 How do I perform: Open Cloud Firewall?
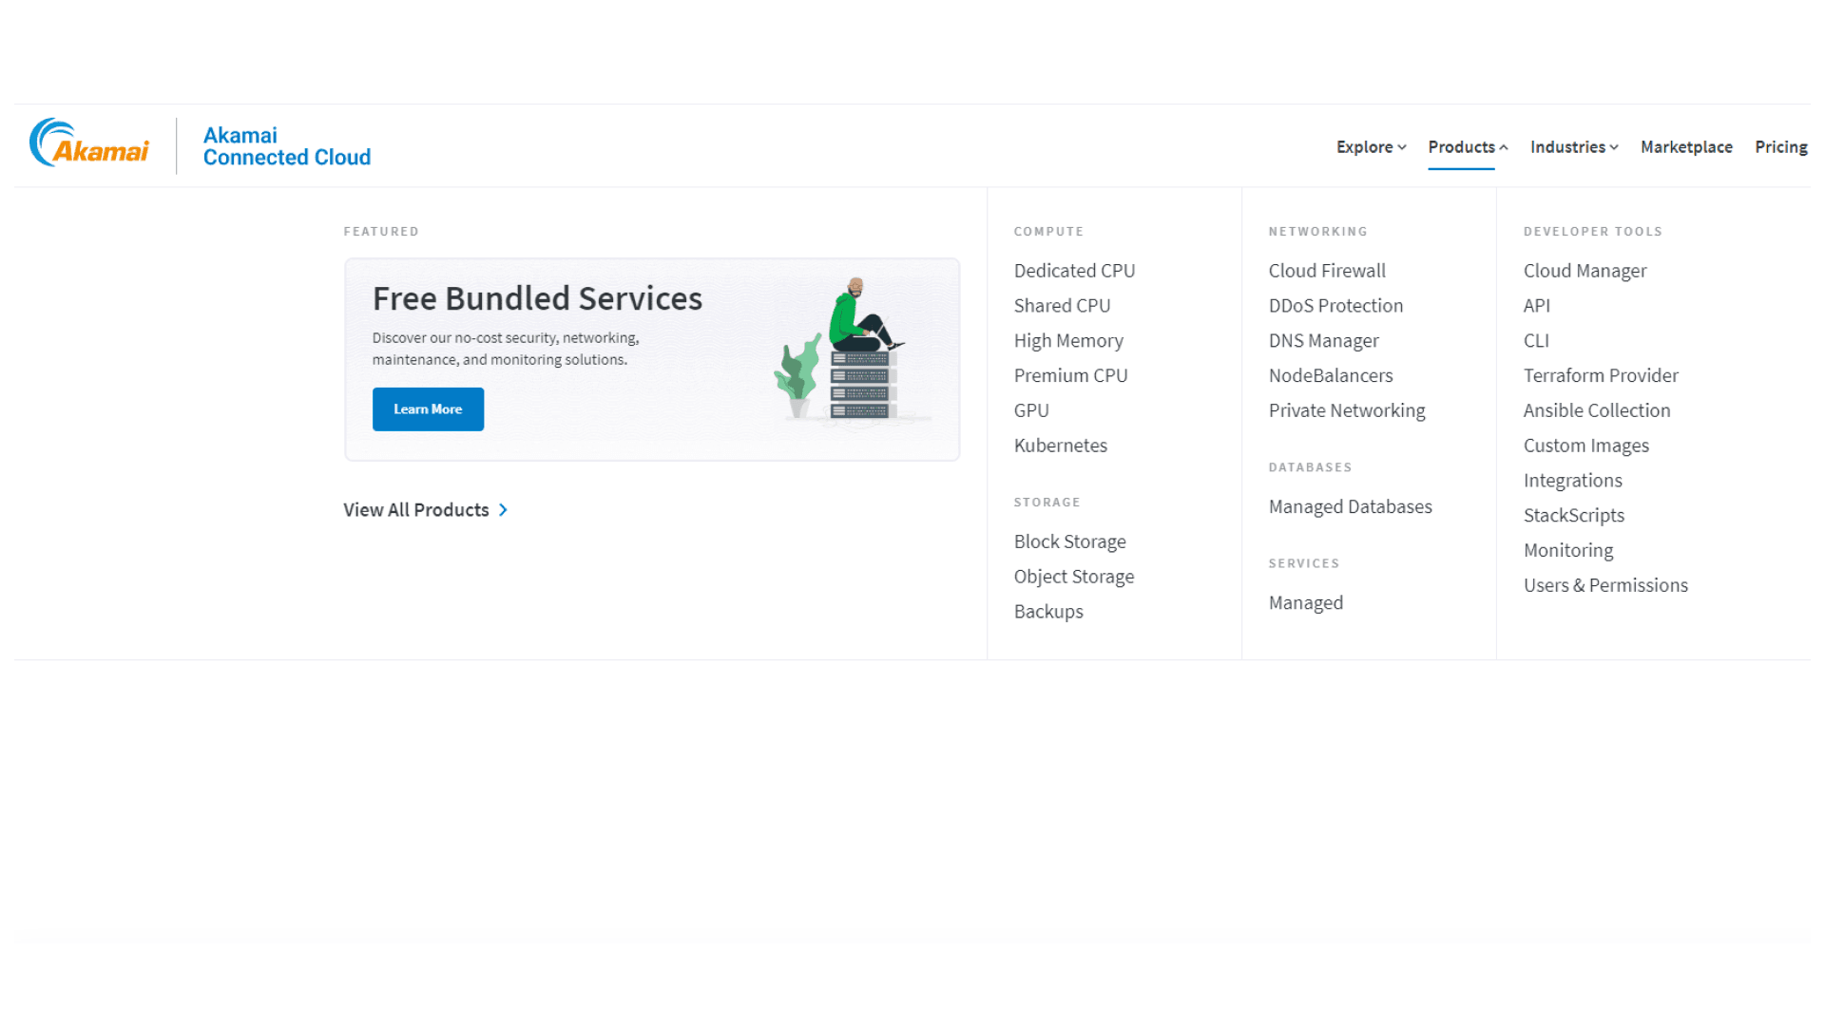[x=1327, y=271]
